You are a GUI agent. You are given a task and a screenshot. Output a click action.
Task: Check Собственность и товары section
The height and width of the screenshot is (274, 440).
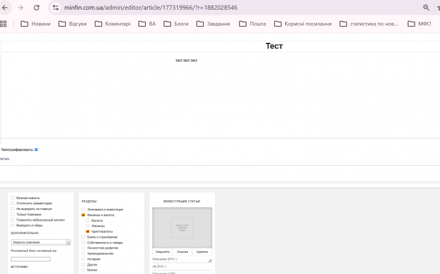pos(83,243)
